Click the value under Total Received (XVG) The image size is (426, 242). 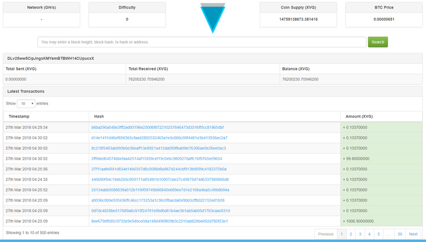click(x=146, y=80)
